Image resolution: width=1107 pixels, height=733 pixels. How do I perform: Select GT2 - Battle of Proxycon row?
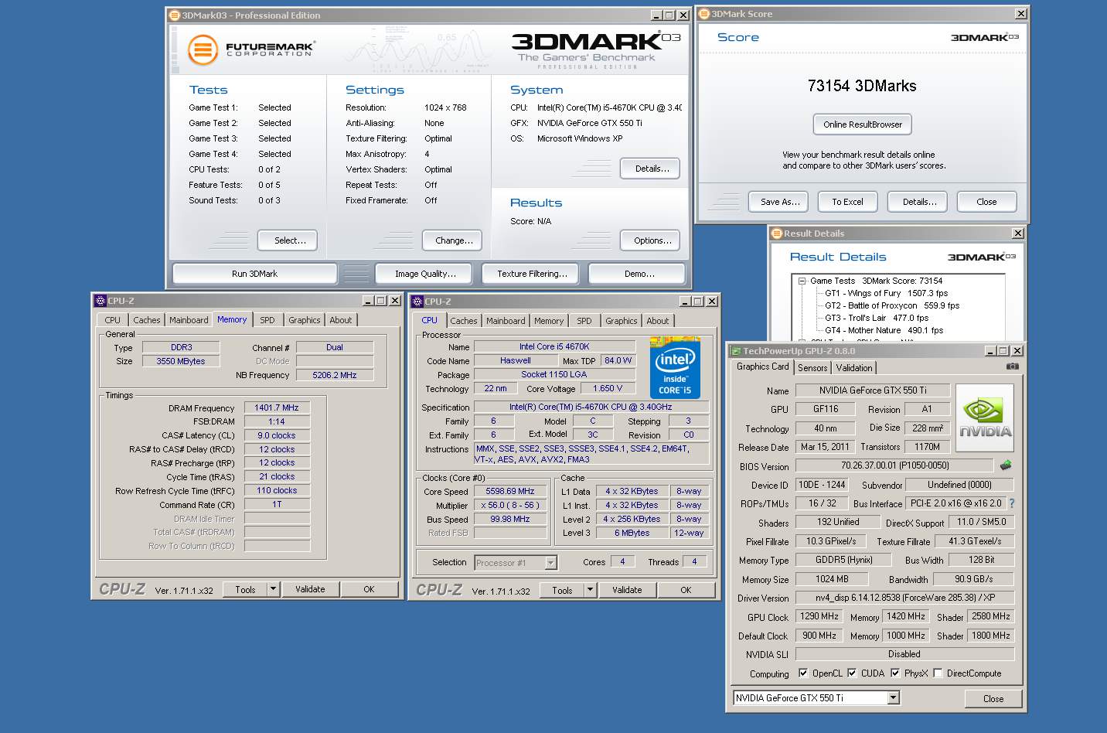(892, 305)
